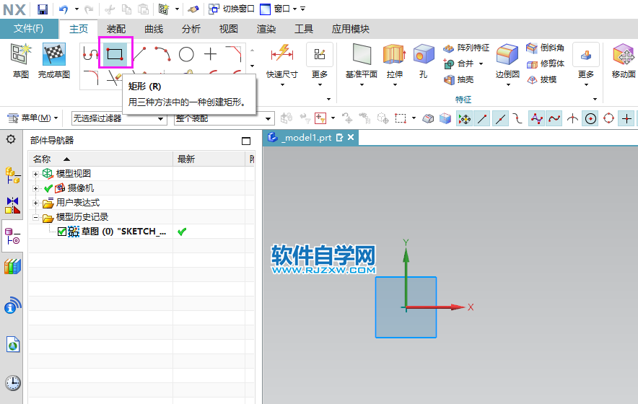
Task: Uncheck the SKETCH feature checkbox in navigator
Action: tap(61, 232)
